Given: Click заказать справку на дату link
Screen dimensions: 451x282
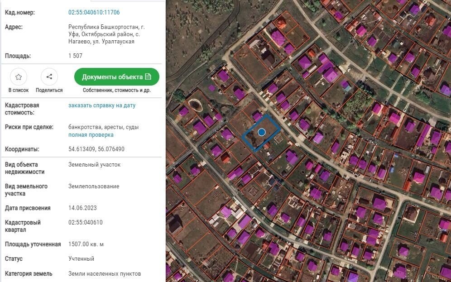Looking at the screenshot, I should [x=102, y=105].
